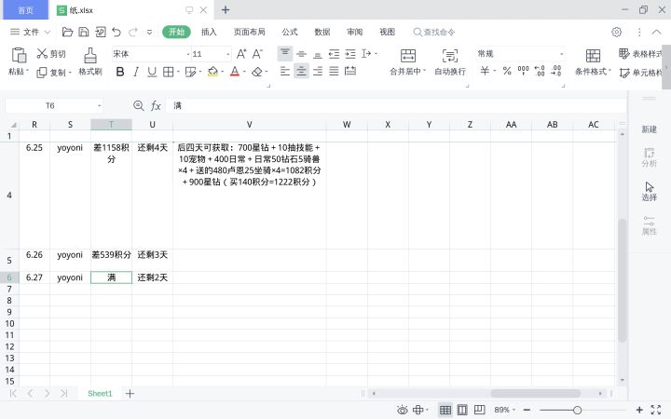
Task: Open the font name dropdown showing 宋体
Action: [x=188, y=54]
